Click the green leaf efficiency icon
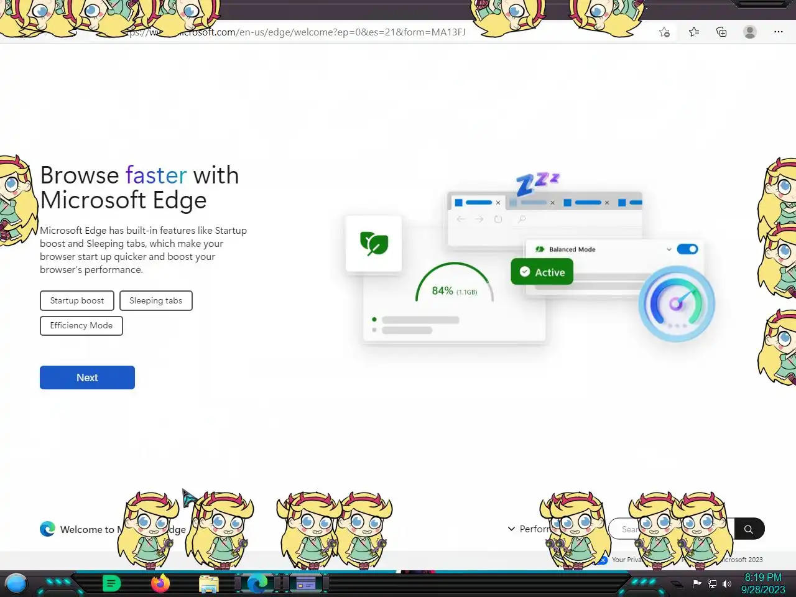The width and height of the screenshot is (796, 597). [x=374, y=243]
